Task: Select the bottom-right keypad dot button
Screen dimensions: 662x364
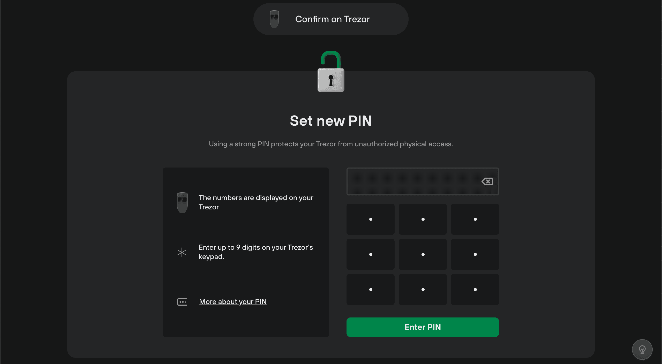Action: [x=475, y=290]
